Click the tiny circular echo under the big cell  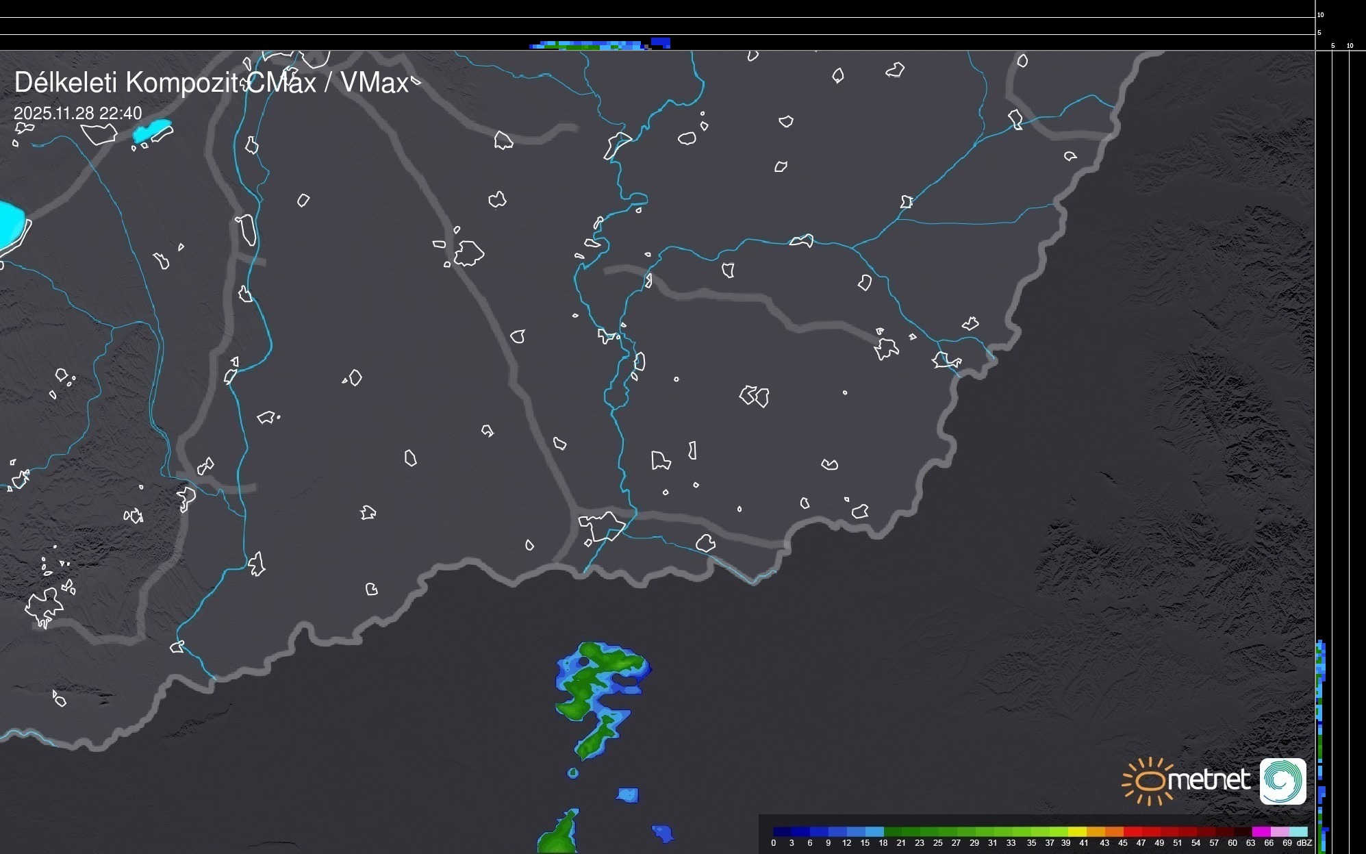573,773
